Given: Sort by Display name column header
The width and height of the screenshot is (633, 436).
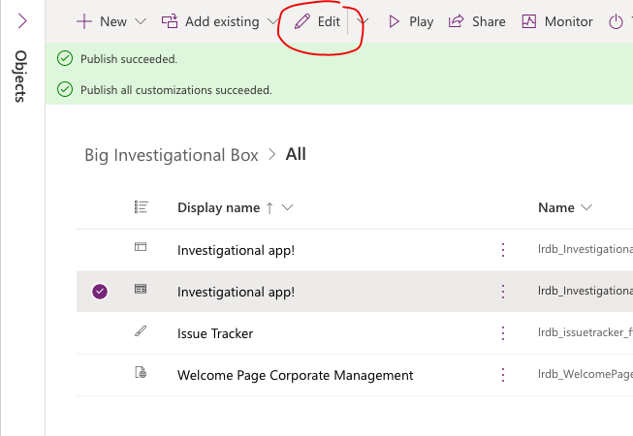Looking at the screenshot, I should (x=219, y=207).
